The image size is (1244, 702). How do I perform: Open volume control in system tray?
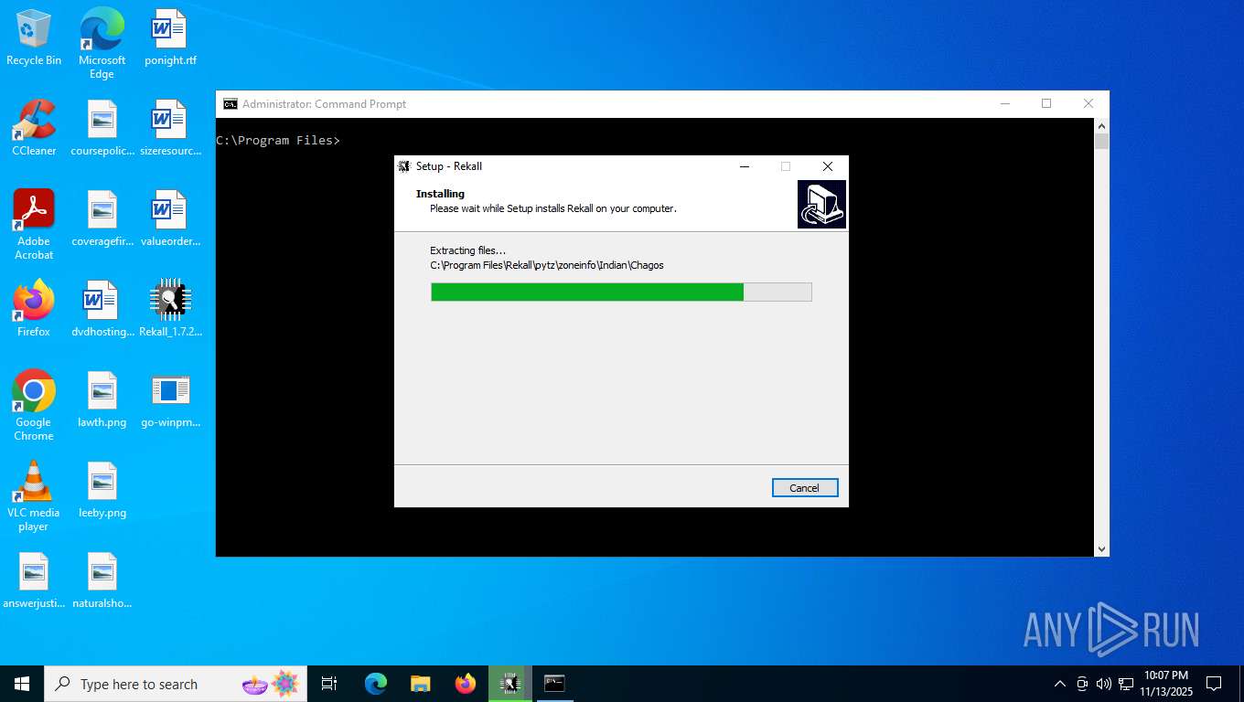[1104, 684]
